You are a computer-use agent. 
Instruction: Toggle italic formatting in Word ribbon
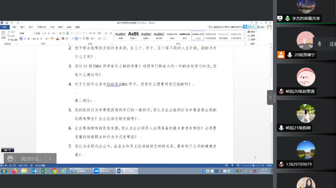[25, 38]
